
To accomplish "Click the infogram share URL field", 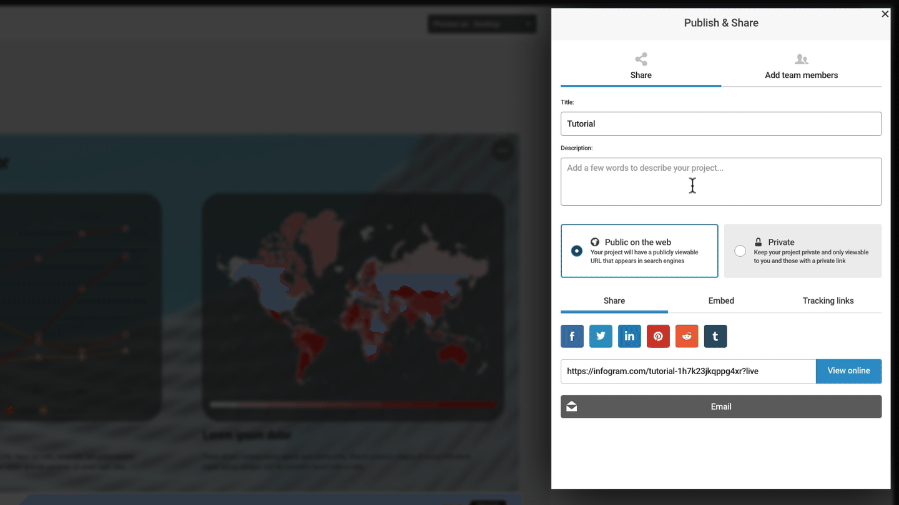I will pyautogui.click(x=687, y=371).
